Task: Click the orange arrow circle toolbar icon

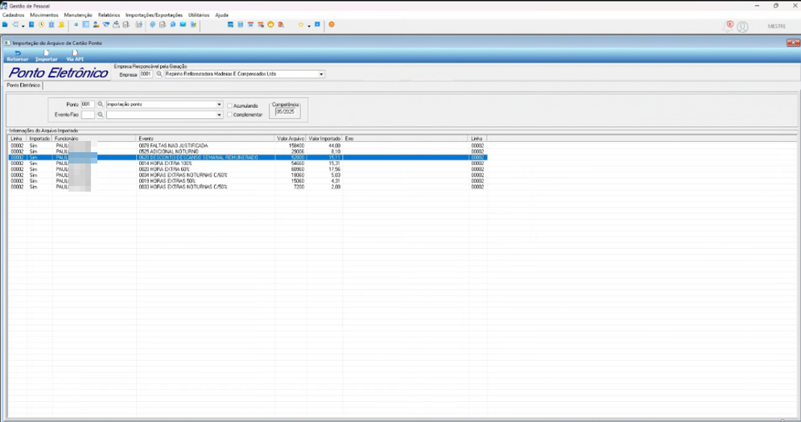Action: point(270,24)
